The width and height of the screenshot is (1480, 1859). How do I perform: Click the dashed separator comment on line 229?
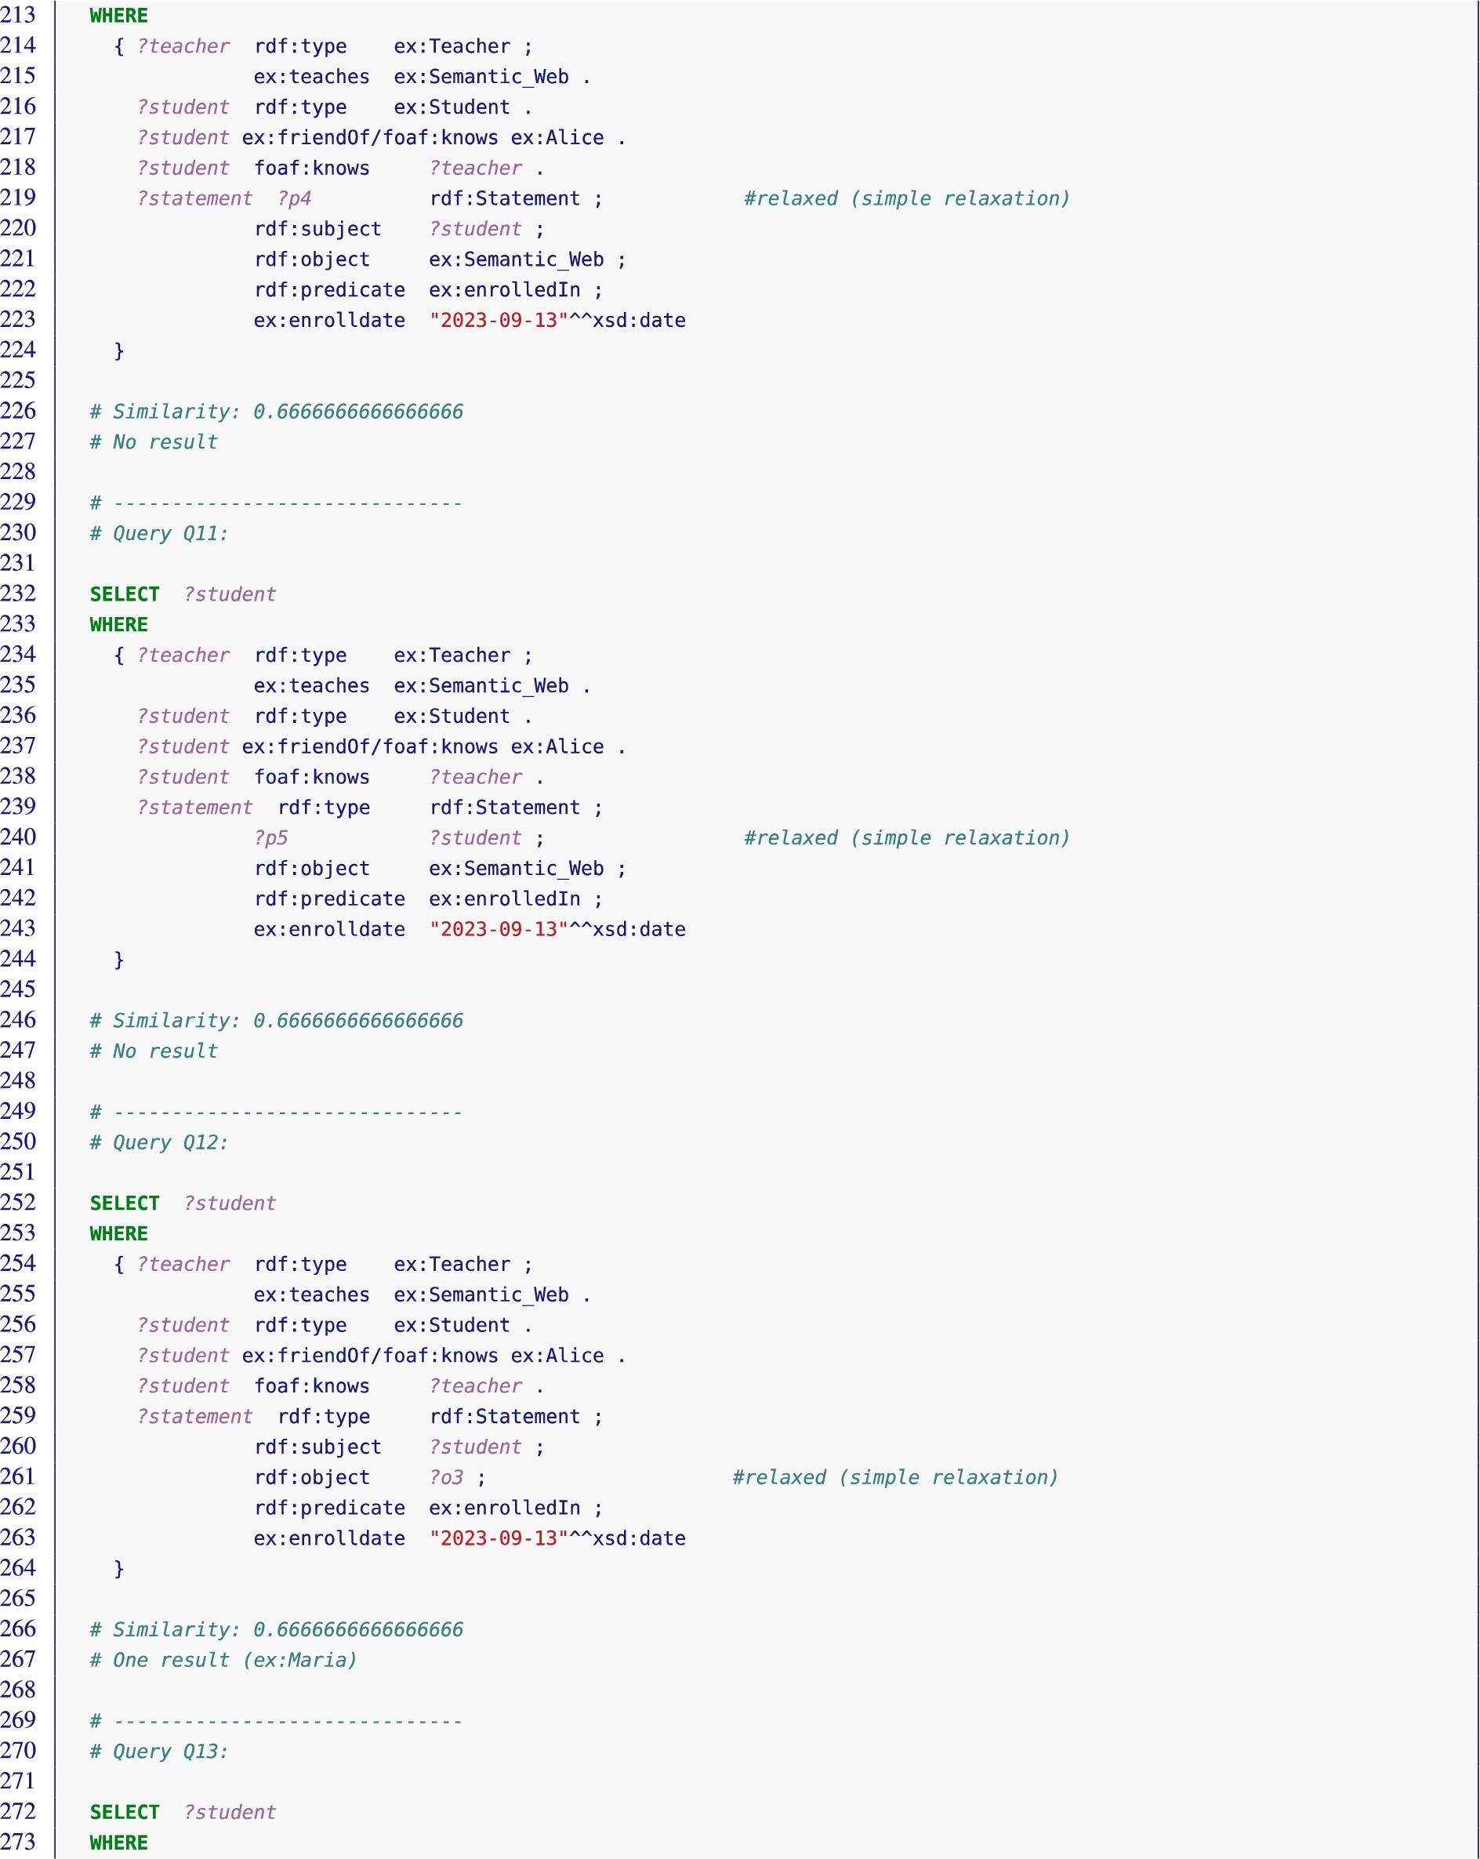[x=277, y=503]
